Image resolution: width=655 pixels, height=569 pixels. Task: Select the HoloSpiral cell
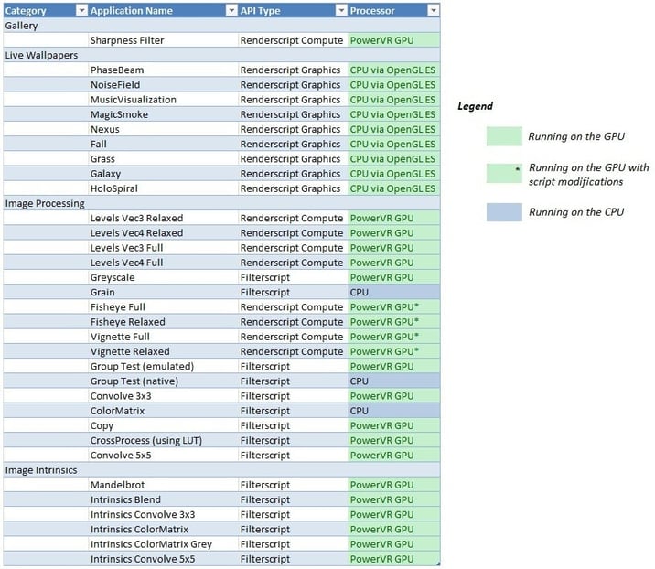(164, 188)
